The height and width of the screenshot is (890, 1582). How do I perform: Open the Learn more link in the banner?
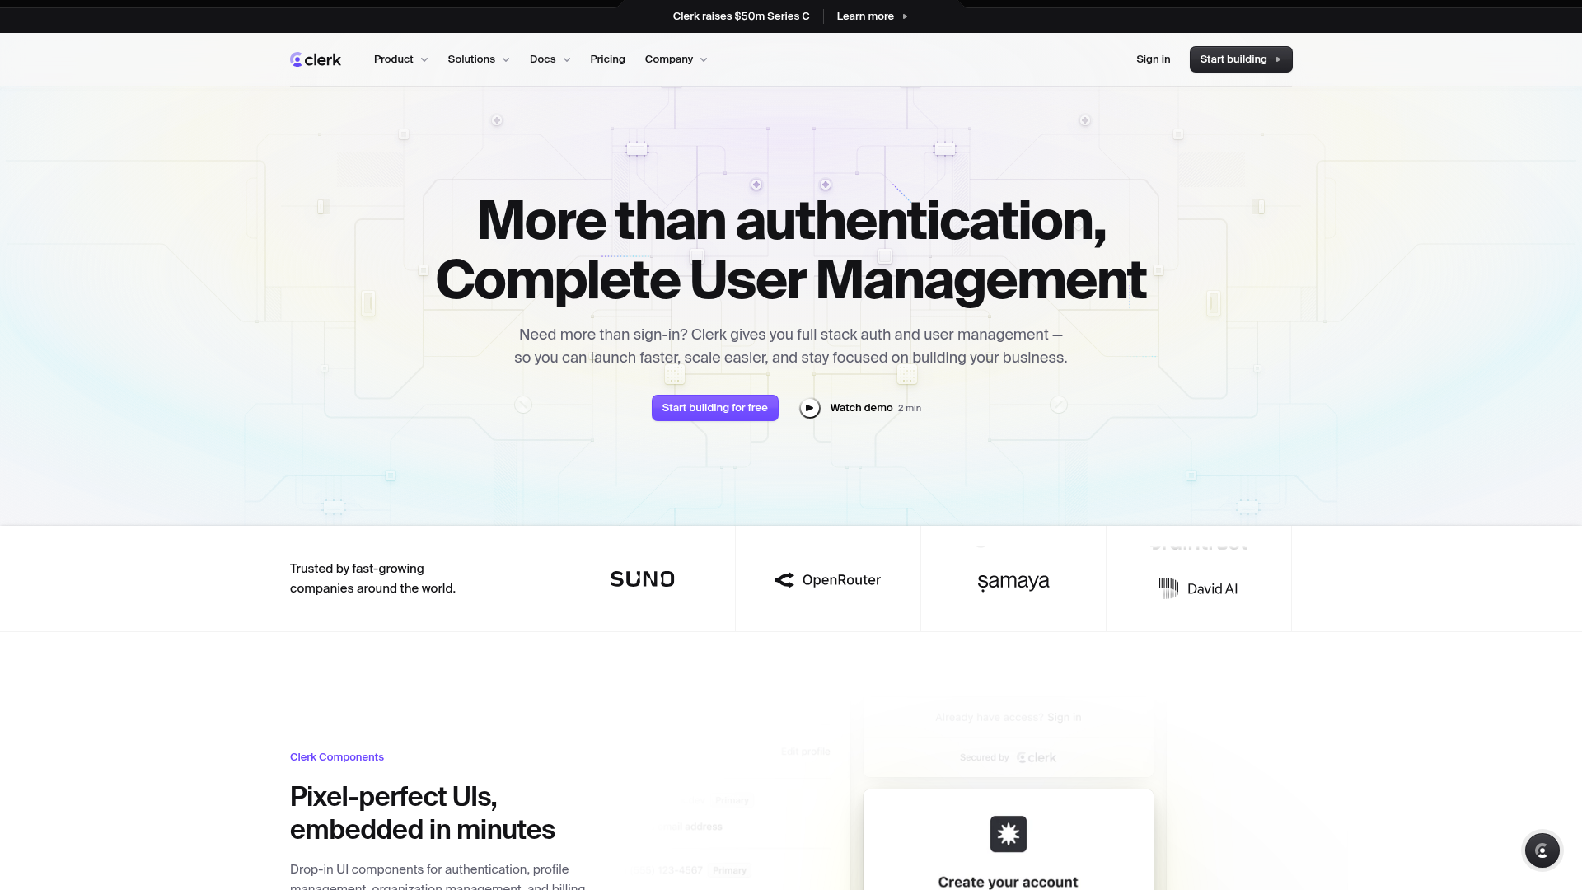click(864, 16)
